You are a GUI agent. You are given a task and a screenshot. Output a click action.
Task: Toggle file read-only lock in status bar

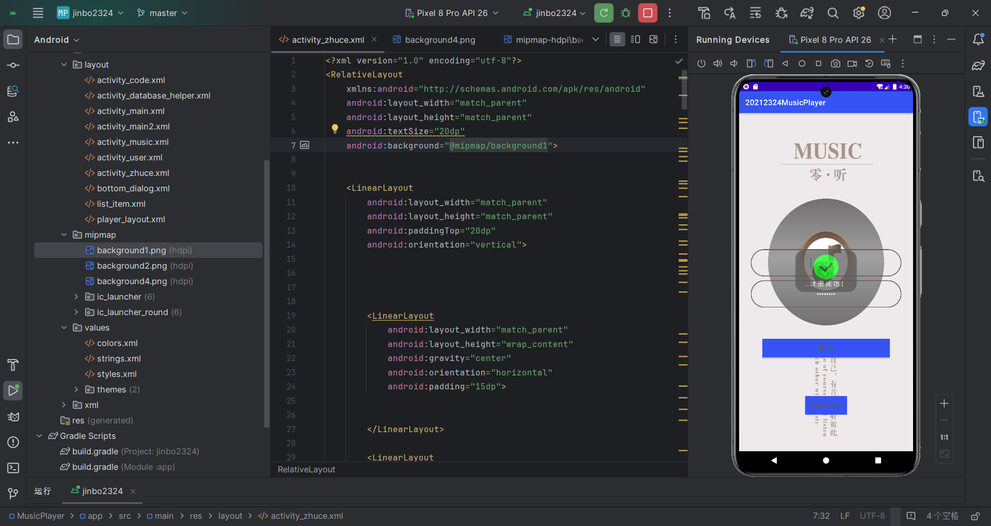tap(975, 516)
